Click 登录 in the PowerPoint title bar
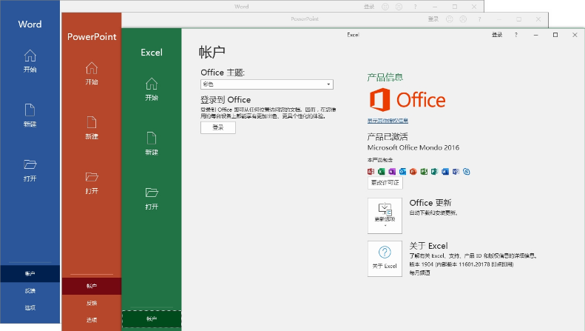 click(433, 19)
